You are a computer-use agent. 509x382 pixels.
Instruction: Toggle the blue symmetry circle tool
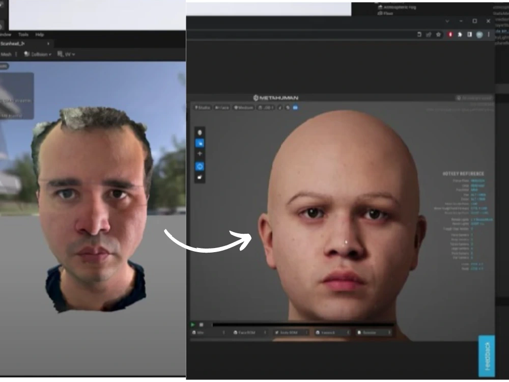click(200, 167)
